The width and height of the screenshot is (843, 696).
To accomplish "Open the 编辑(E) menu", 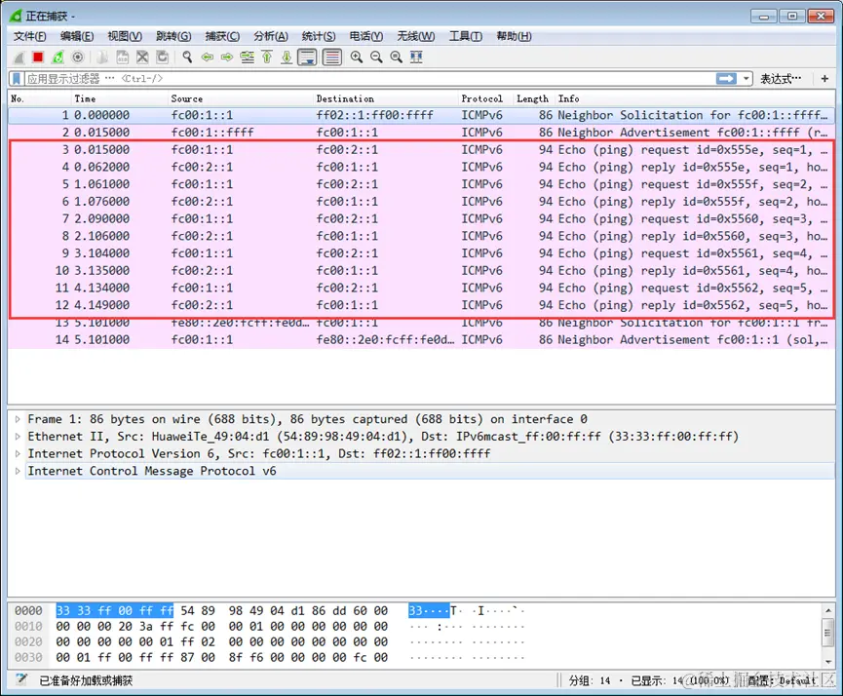I will [x=77, y=36].
